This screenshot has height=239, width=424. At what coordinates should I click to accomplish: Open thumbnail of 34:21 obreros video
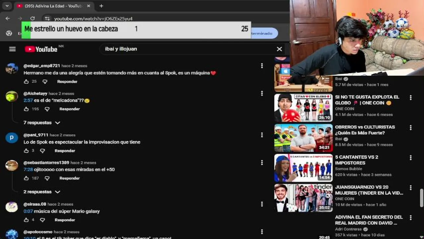(x=303, y=138)
